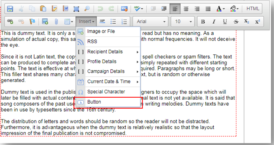Click the Undo arrow icon

[x=100, y=9]
